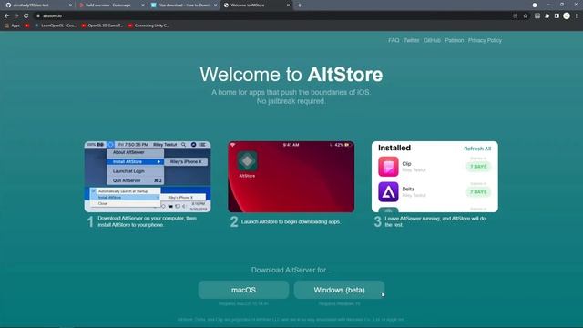The width and height of the screenshot is (583, 328).
Task: Open the Chrome three-dot menu
Action: click(x=577, y=16)
